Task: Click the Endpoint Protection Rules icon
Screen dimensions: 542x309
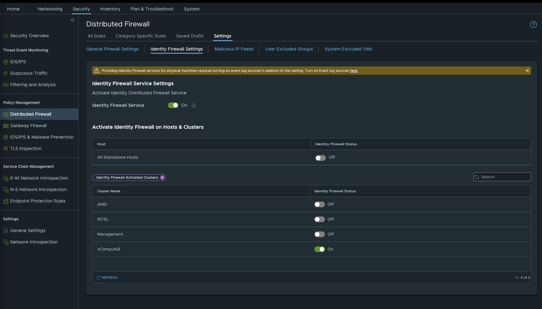Action: click(x=6, y=201)
